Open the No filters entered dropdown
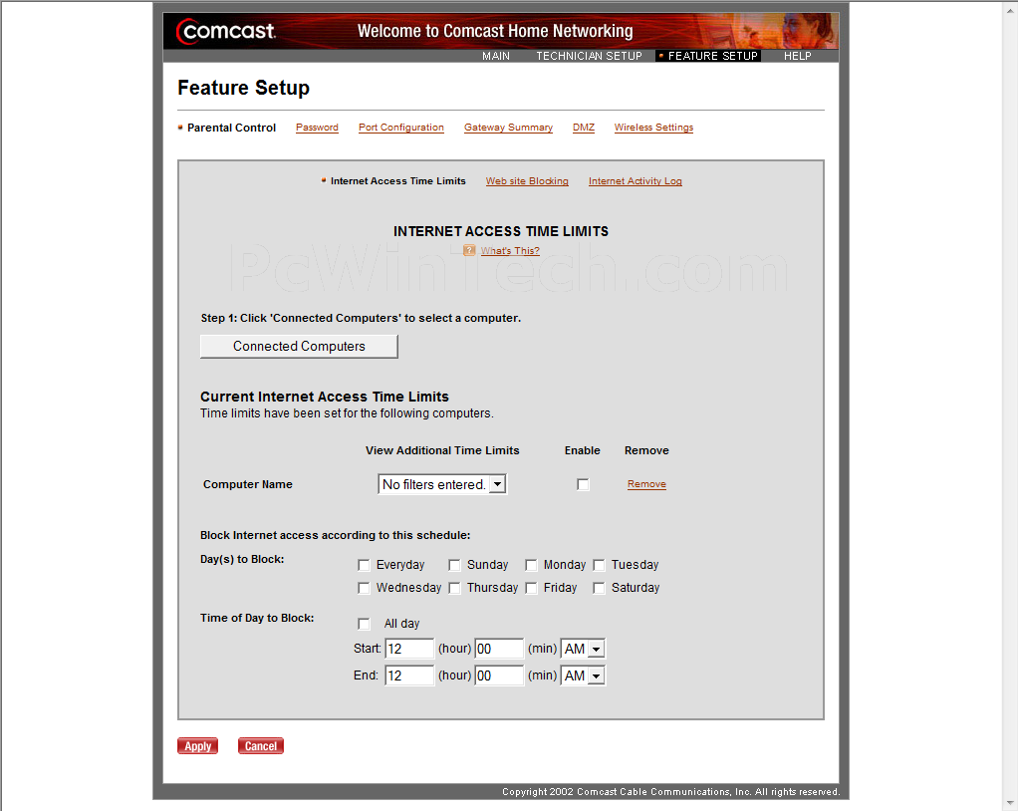 442,484
